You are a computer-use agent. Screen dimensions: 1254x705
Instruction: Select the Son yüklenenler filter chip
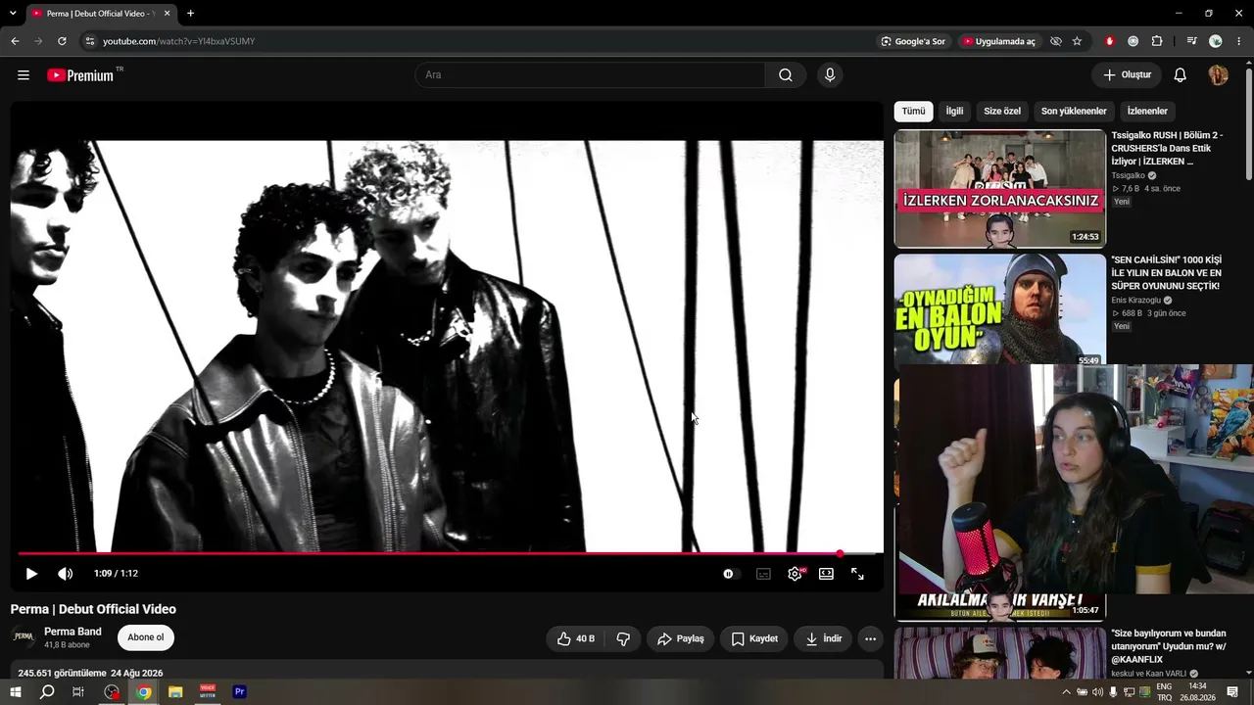tap(1074, 112)
